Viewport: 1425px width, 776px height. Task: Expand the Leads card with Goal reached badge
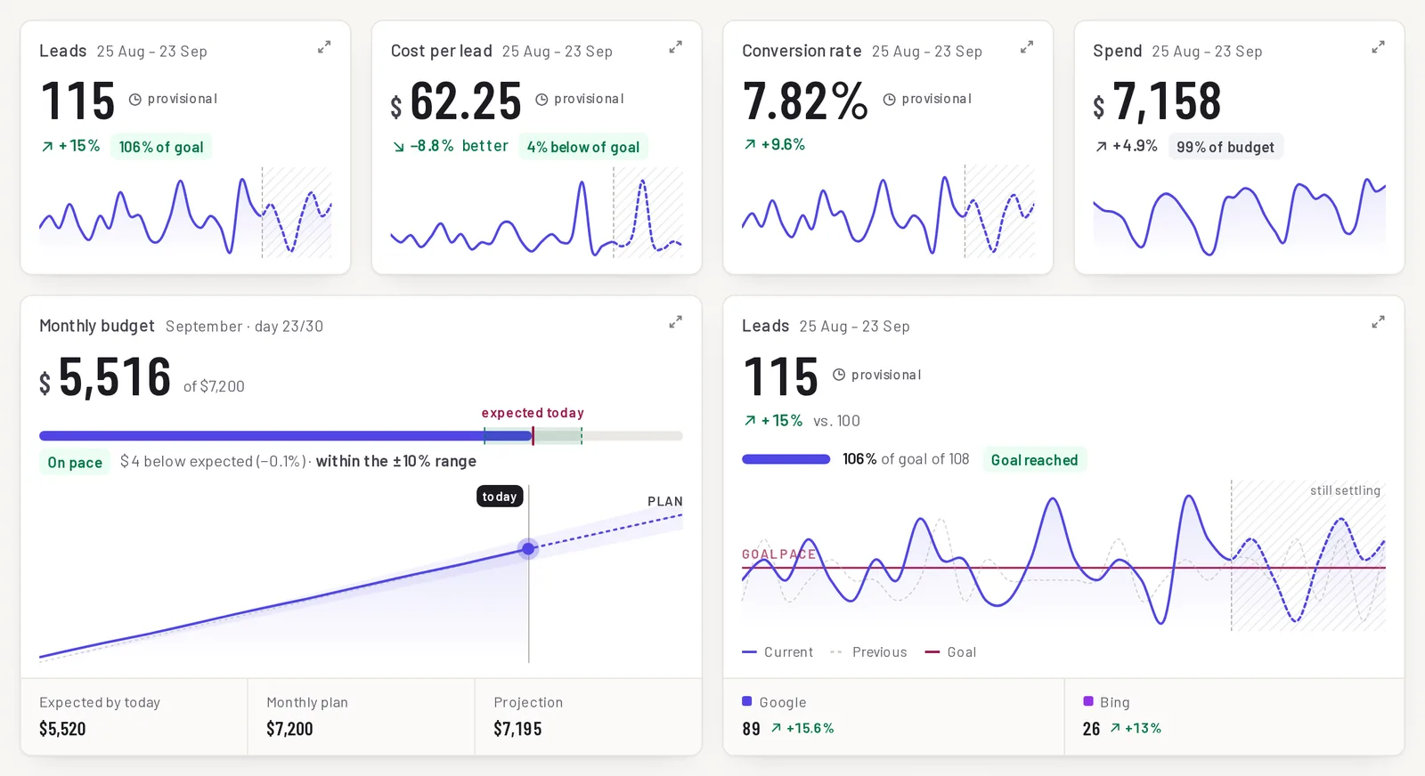(1378, 322)
